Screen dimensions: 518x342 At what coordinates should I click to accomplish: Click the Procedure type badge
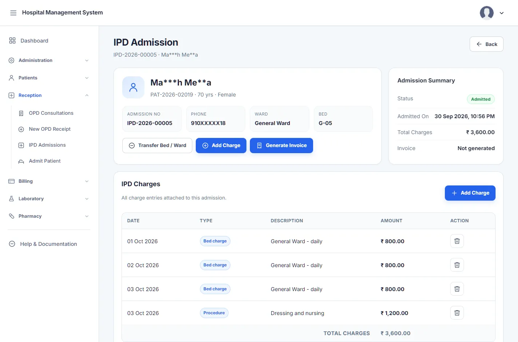[x=214, y=313]
